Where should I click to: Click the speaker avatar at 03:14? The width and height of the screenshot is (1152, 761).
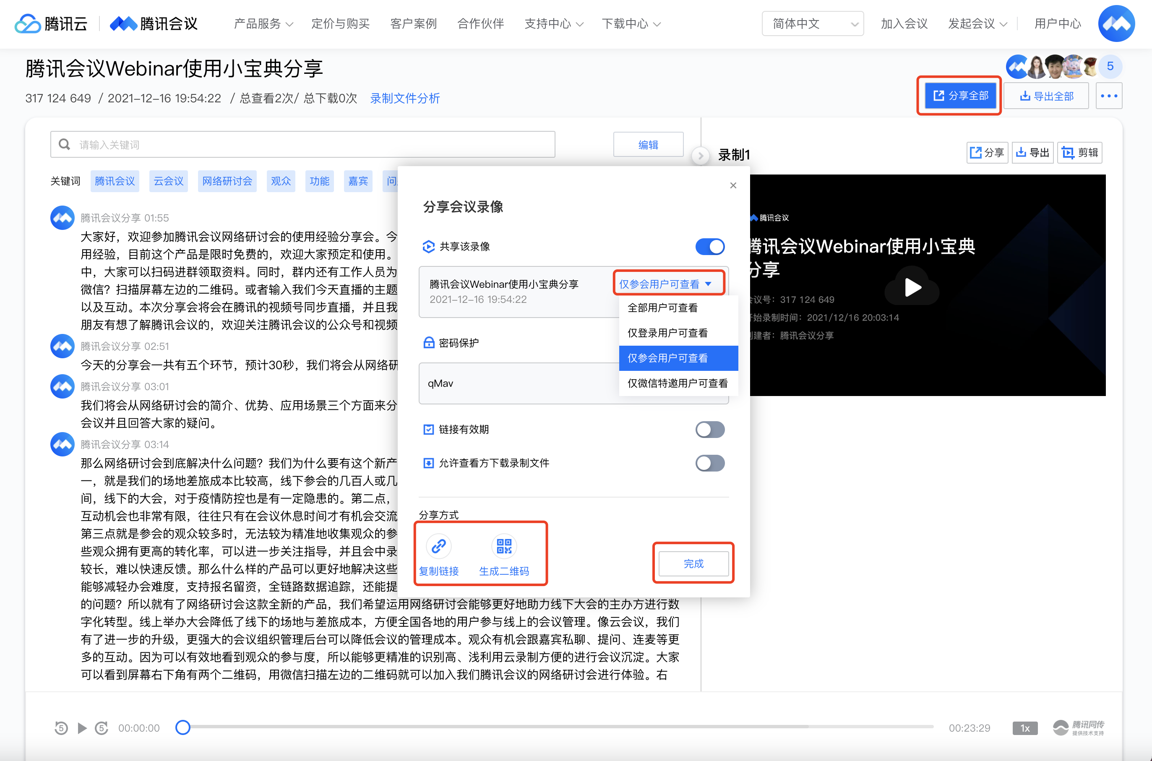(63, 445)
